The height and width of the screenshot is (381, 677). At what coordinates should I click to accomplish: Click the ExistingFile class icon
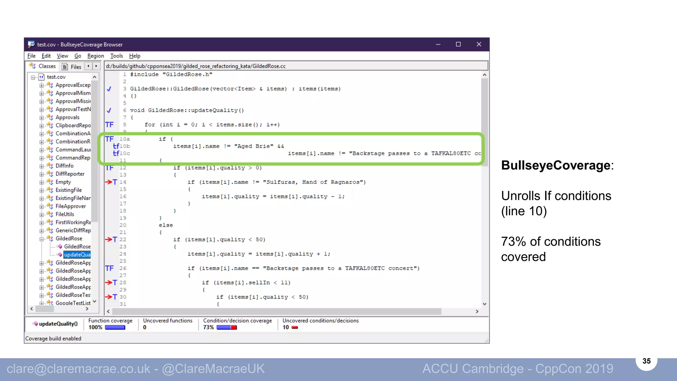pyautogui.click(x=50, y=190)
